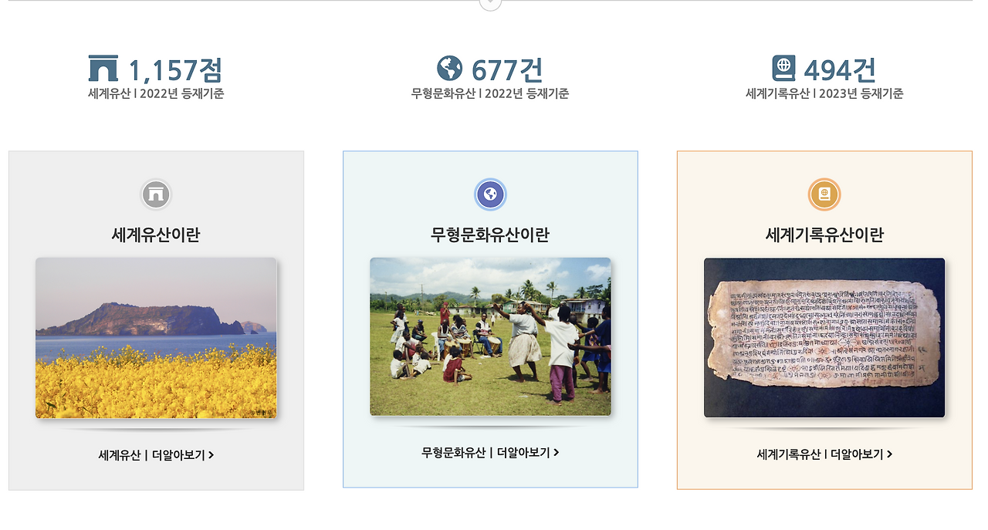Image resolution: width=988 pixels, height=530 pixels.
Task: Click the orange circular record icon above 세계기록유산이란
Action: [824, 194]
